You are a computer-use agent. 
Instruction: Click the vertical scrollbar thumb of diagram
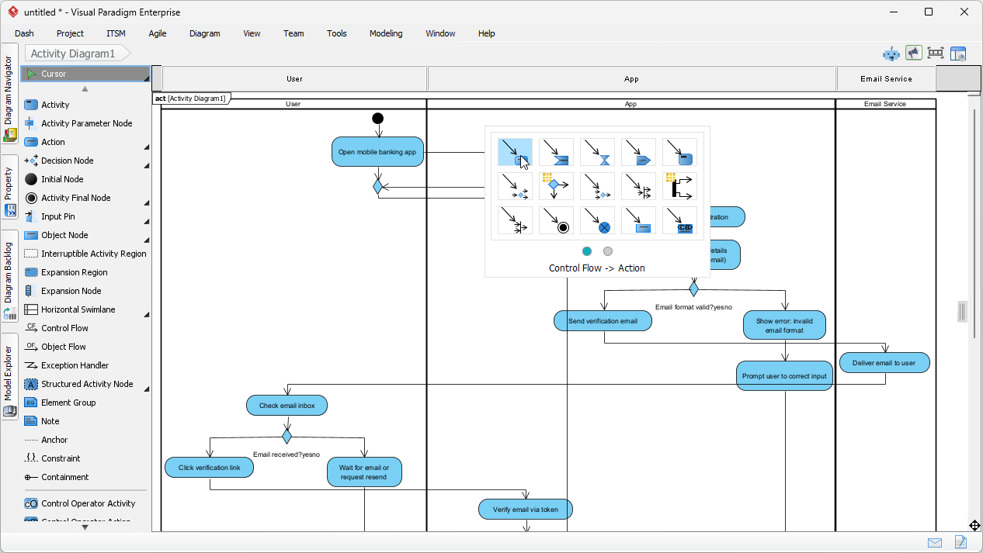[962, 311]
